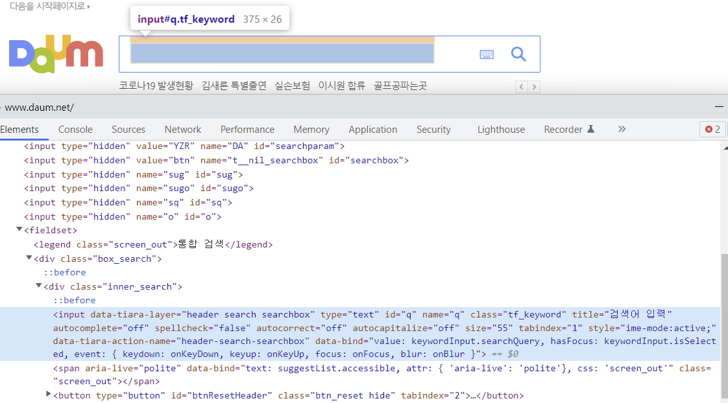Select the input id searchbox line
This screenshot has height=403, width=728.
click(x=216, y=161)
